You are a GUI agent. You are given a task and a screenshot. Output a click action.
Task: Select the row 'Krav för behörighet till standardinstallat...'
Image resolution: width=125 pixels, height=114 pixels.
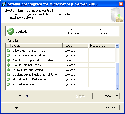pos(60,60)
